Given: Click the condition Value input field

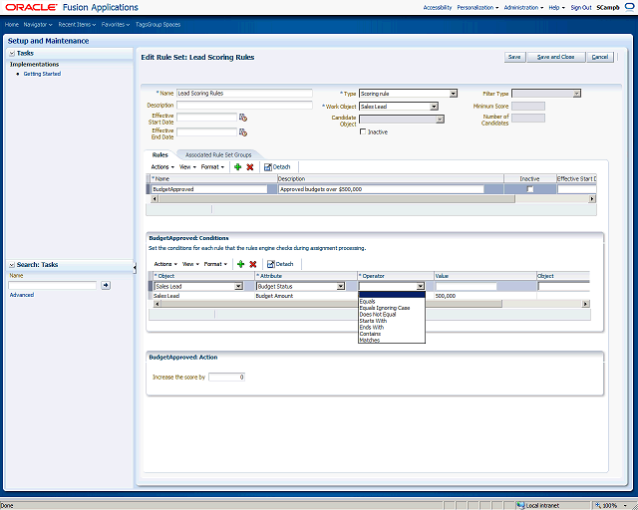Looking at the screenshot, I should coord(467,286).
